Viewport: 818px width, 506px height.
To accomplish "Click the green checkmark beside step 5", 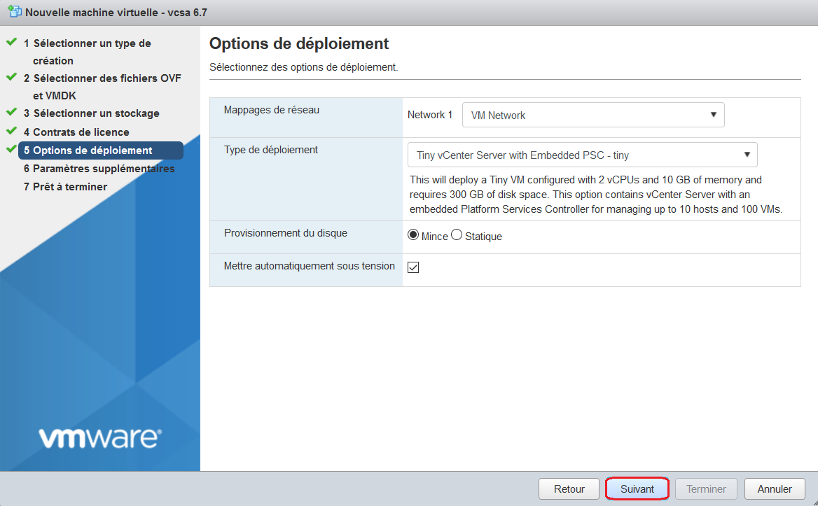I will (11, 149).
